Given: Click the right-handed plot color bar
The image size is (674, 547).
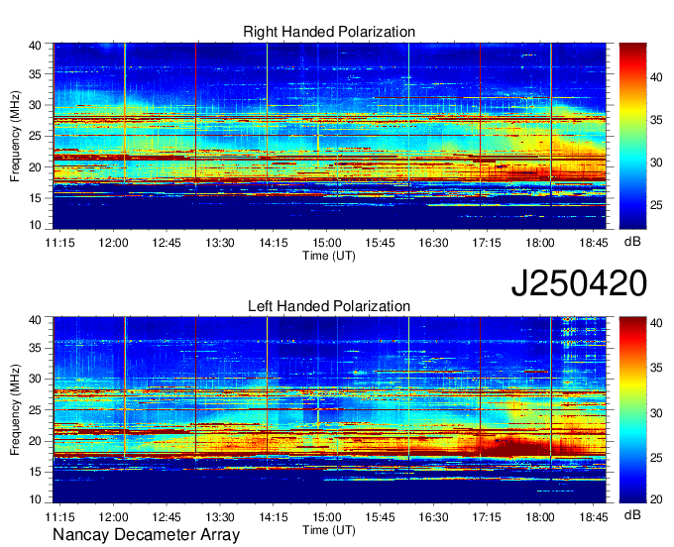Looking at the screenshot, I should pos(632,136).
